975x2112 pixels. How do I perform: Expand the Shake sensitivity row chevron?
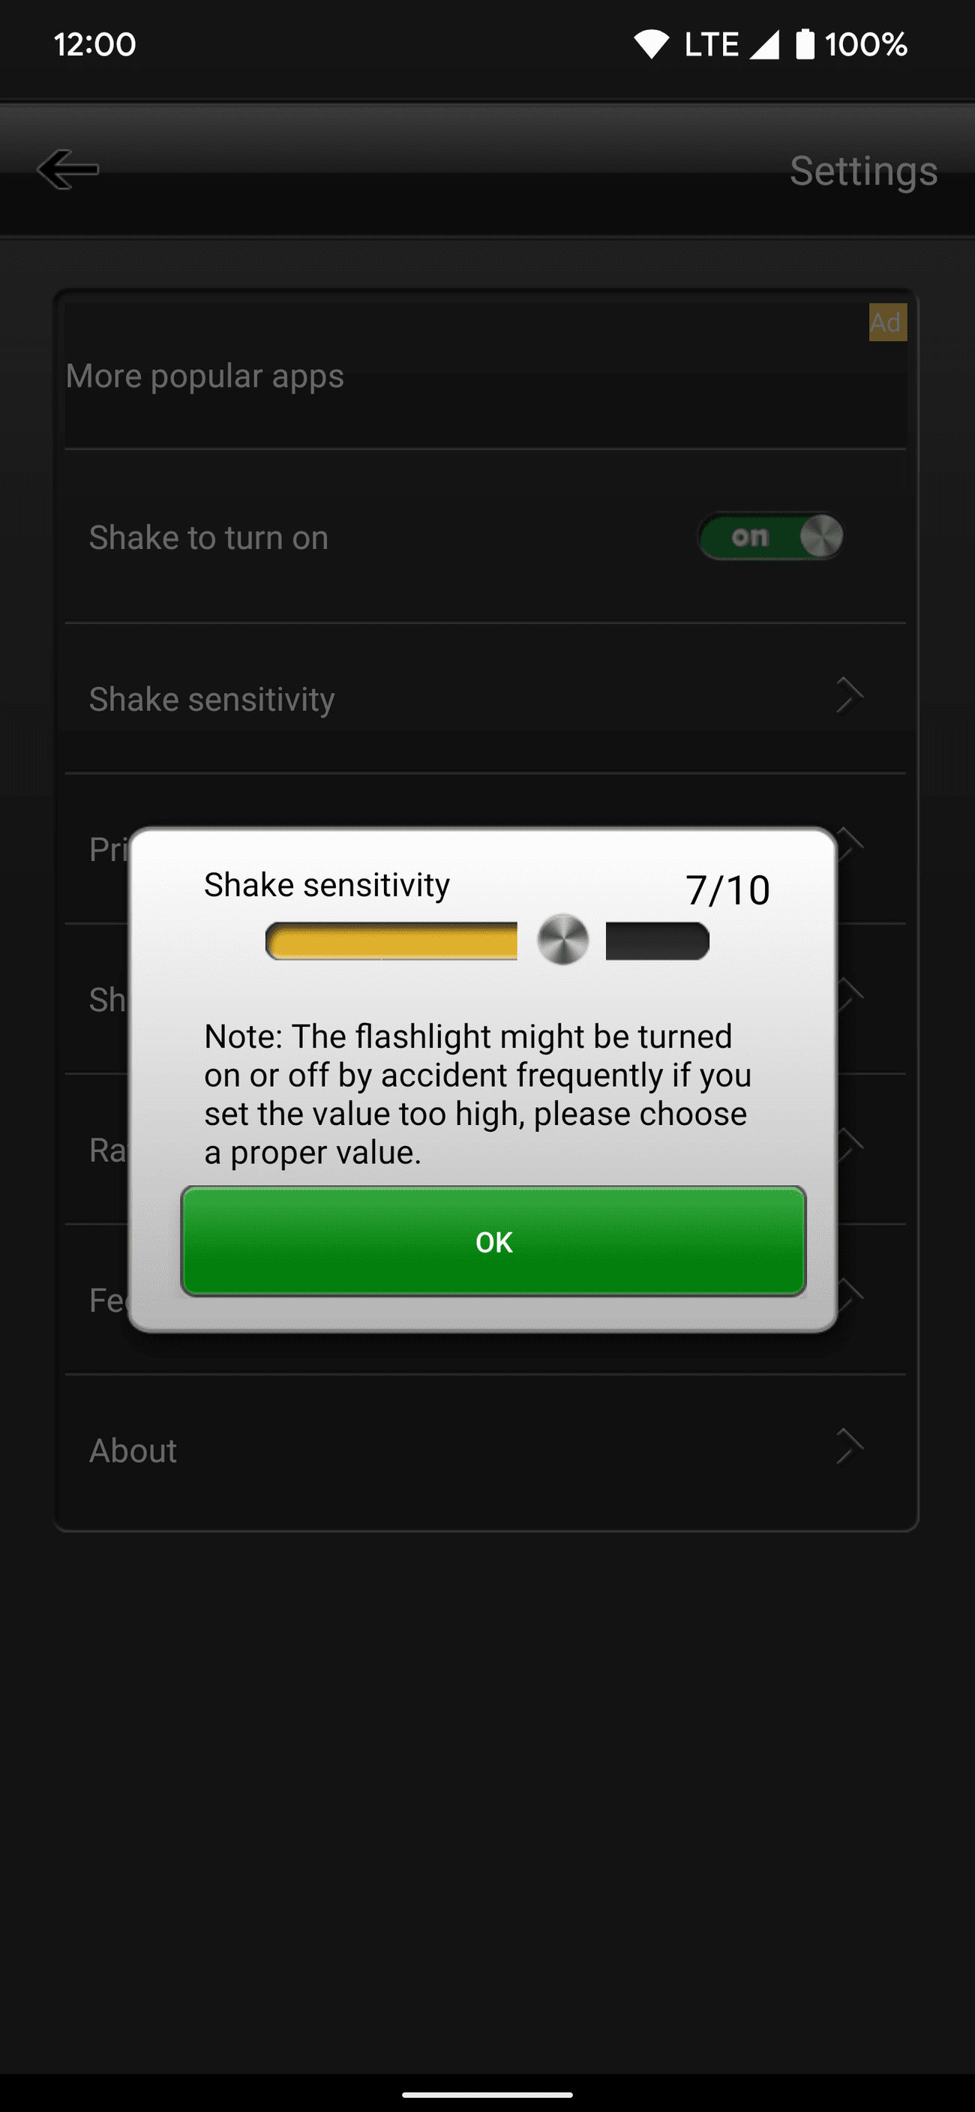point(849,697)
